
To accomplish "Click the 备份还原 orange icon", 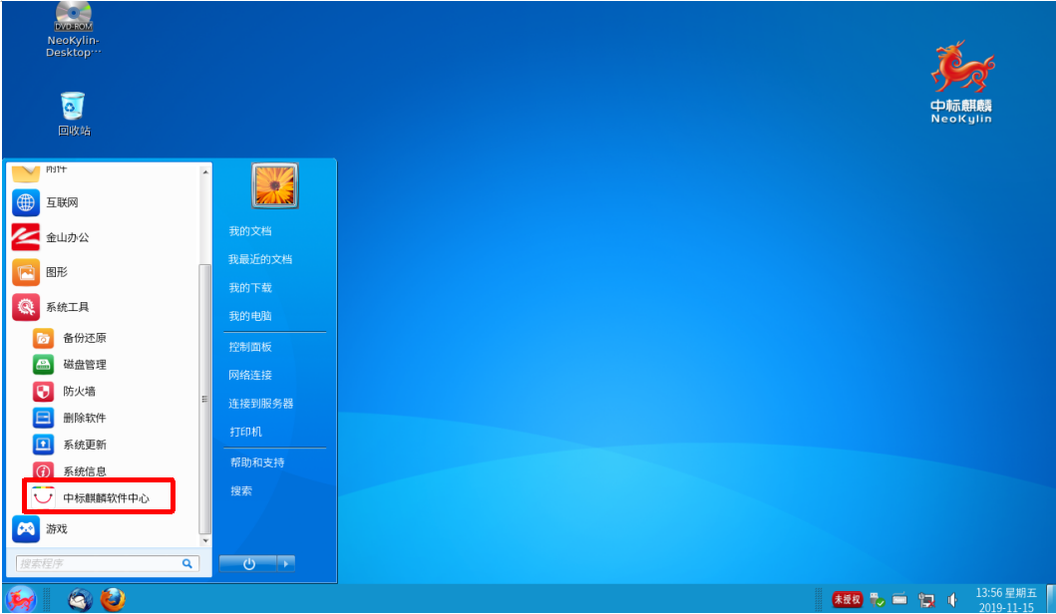I will click(43, 338).
